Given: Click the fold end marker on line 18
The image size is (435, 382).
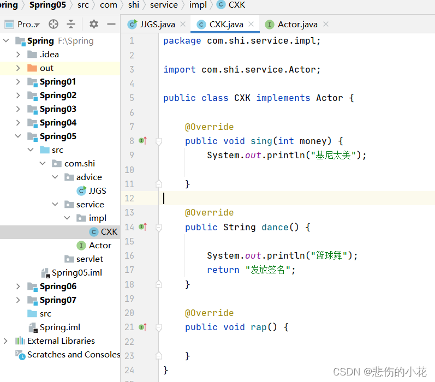Looking at the screenshot, I should point(159,284).
